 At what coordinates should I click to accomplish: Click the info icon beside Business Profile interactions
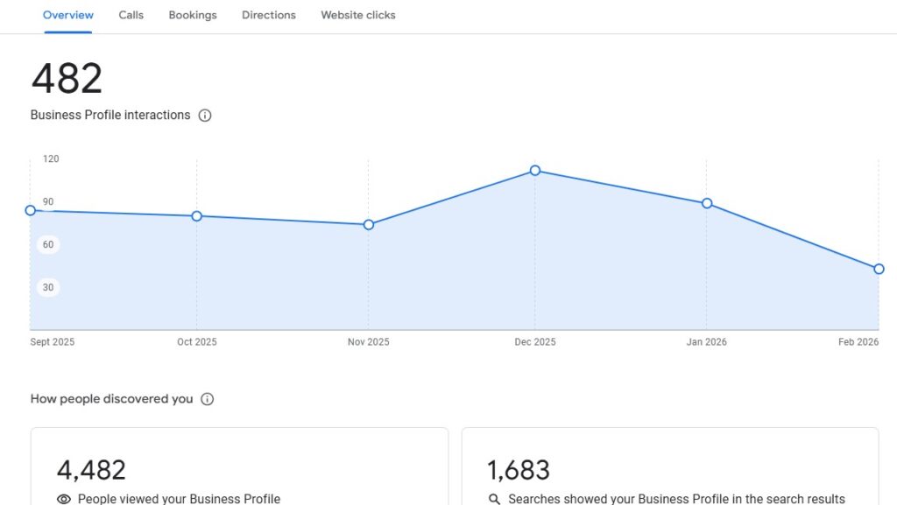coord(204,115)
